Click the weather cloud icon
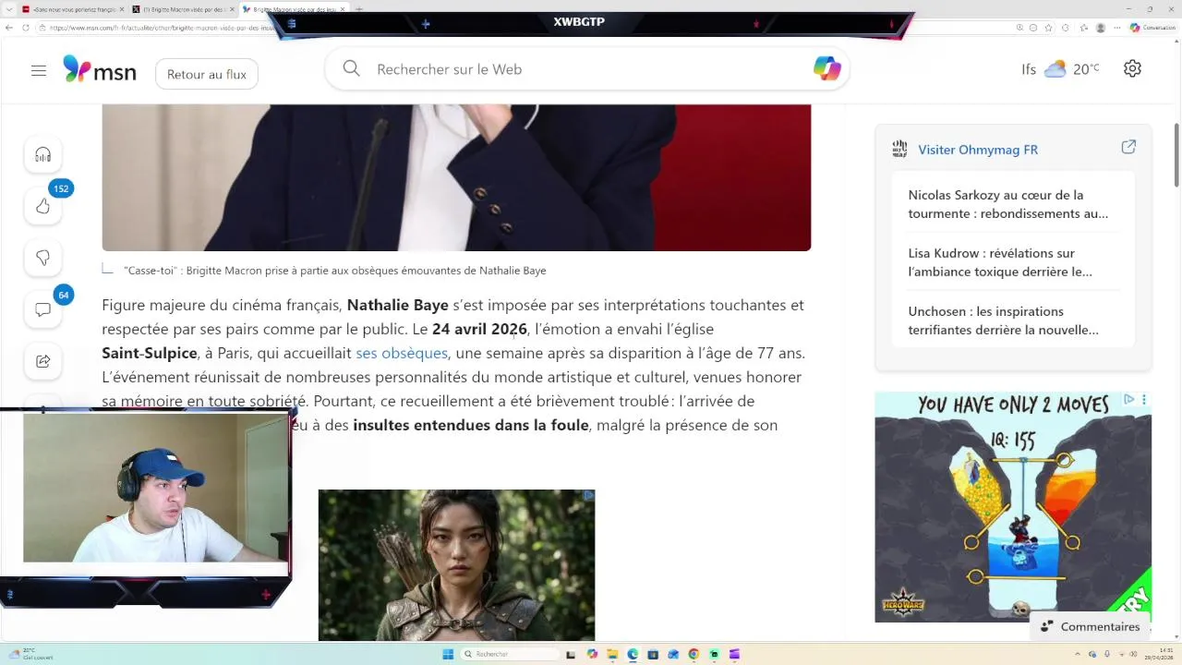 point(1055,69)
